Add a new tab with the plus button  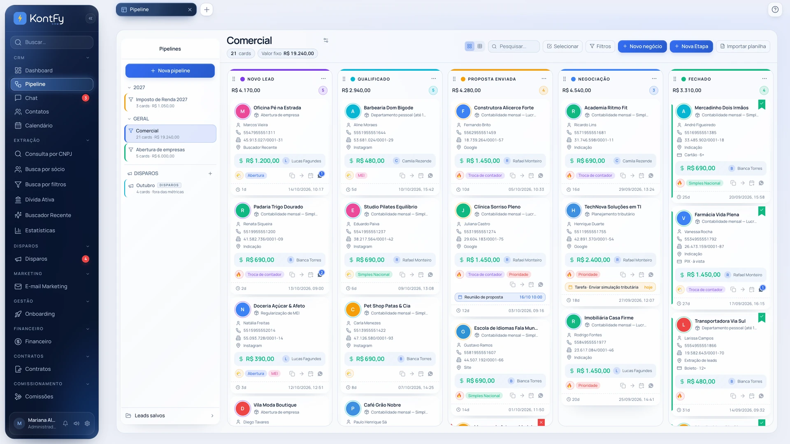pos(207,9)
